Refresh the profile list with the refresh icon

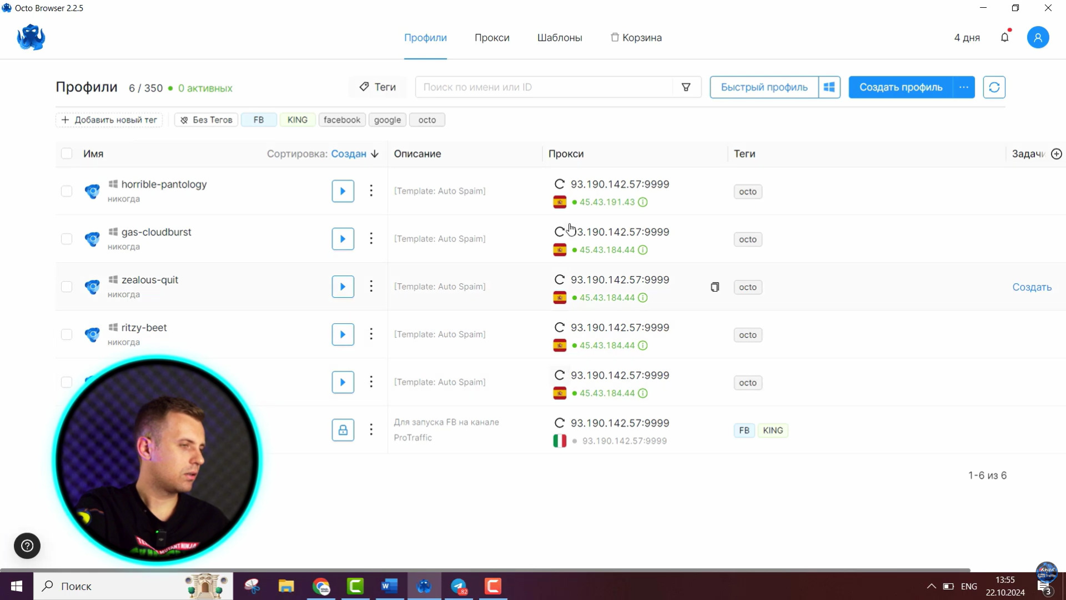[x=994, y=87]
